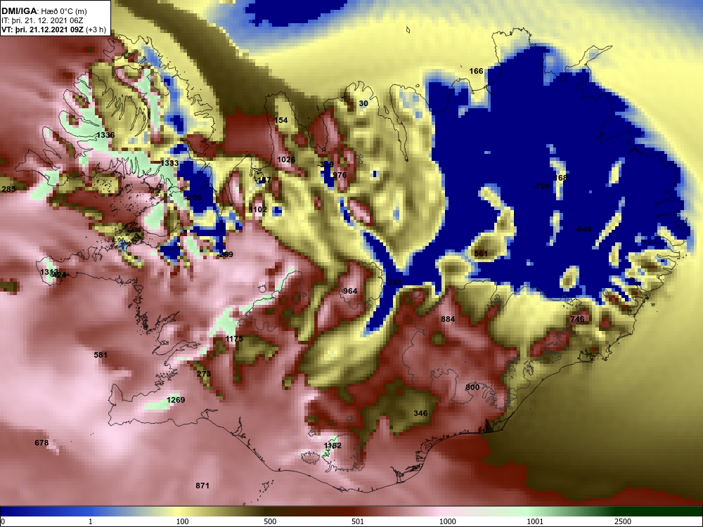
Task: Click the 166 value in the northeast
Action: (x=476, y=71)
